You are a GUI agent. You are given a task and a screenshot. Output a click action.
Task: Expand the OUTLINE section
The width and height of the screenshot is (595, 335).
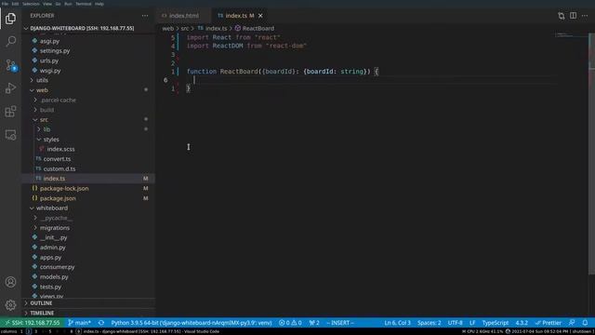coord(88,303)
